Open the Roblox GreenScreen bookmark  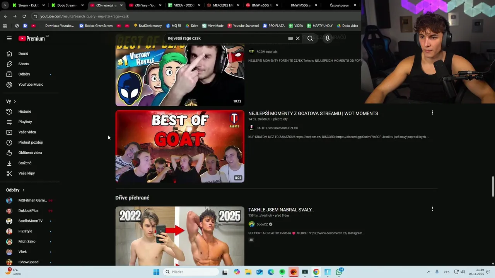click(x=96, y=26)
